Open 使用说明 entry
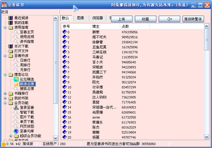The width and height of the screenshot is (212, 148). pyautogui.click(x=27, y=37)
